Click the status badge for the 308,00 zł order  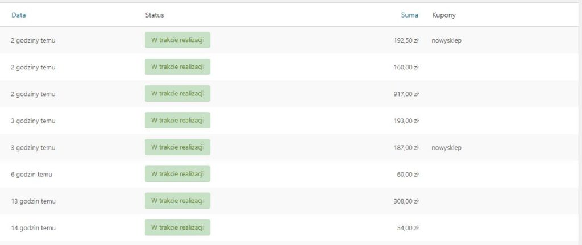[177, 201]
